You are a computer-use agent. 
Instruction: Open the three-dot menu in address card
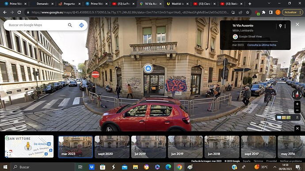[285, 26]
